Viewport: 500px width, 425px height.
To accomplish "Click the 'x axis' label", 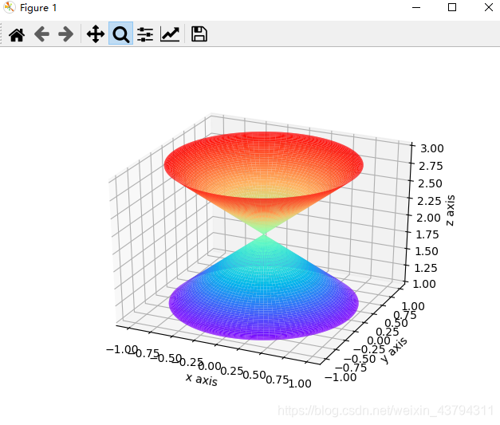I will point(202,379).
